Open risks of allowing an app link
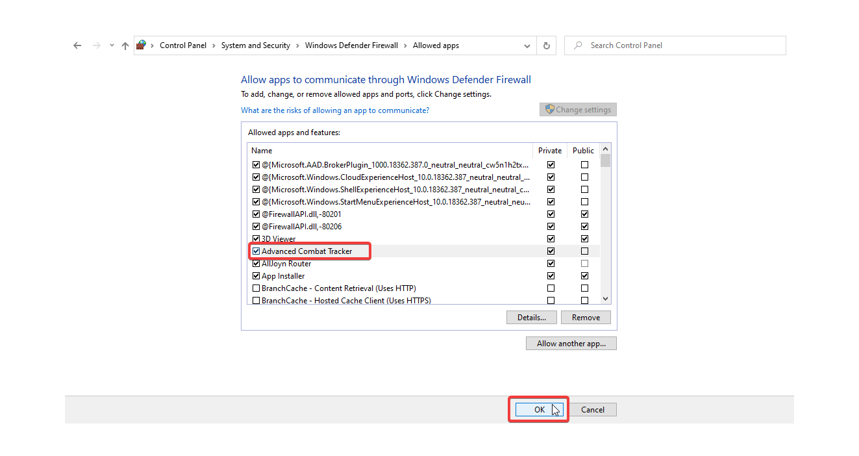Image resolution: width=859 pixels, height=456 pixels. tap(335, 110)
